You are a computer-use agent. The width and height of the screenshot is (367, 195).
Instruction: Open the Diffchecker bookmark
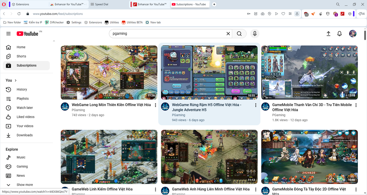click(x=54, y=22)
